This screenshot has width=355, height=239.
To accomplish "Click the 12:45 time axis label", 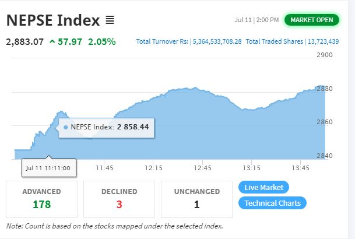I will (x=203, y=168).
